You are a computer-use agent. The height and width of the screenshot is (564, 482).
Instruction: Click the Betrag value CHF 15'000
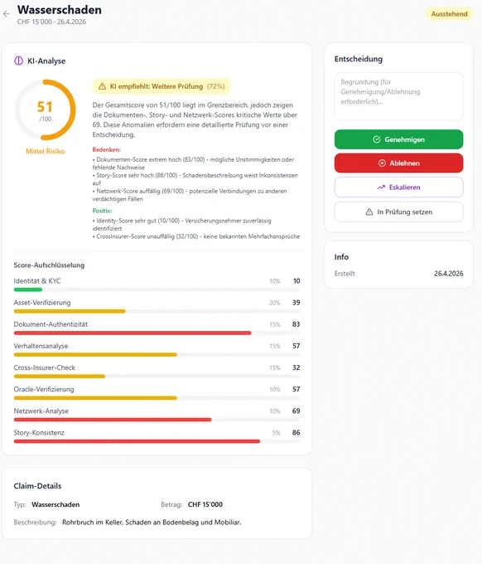click(205, 504)
